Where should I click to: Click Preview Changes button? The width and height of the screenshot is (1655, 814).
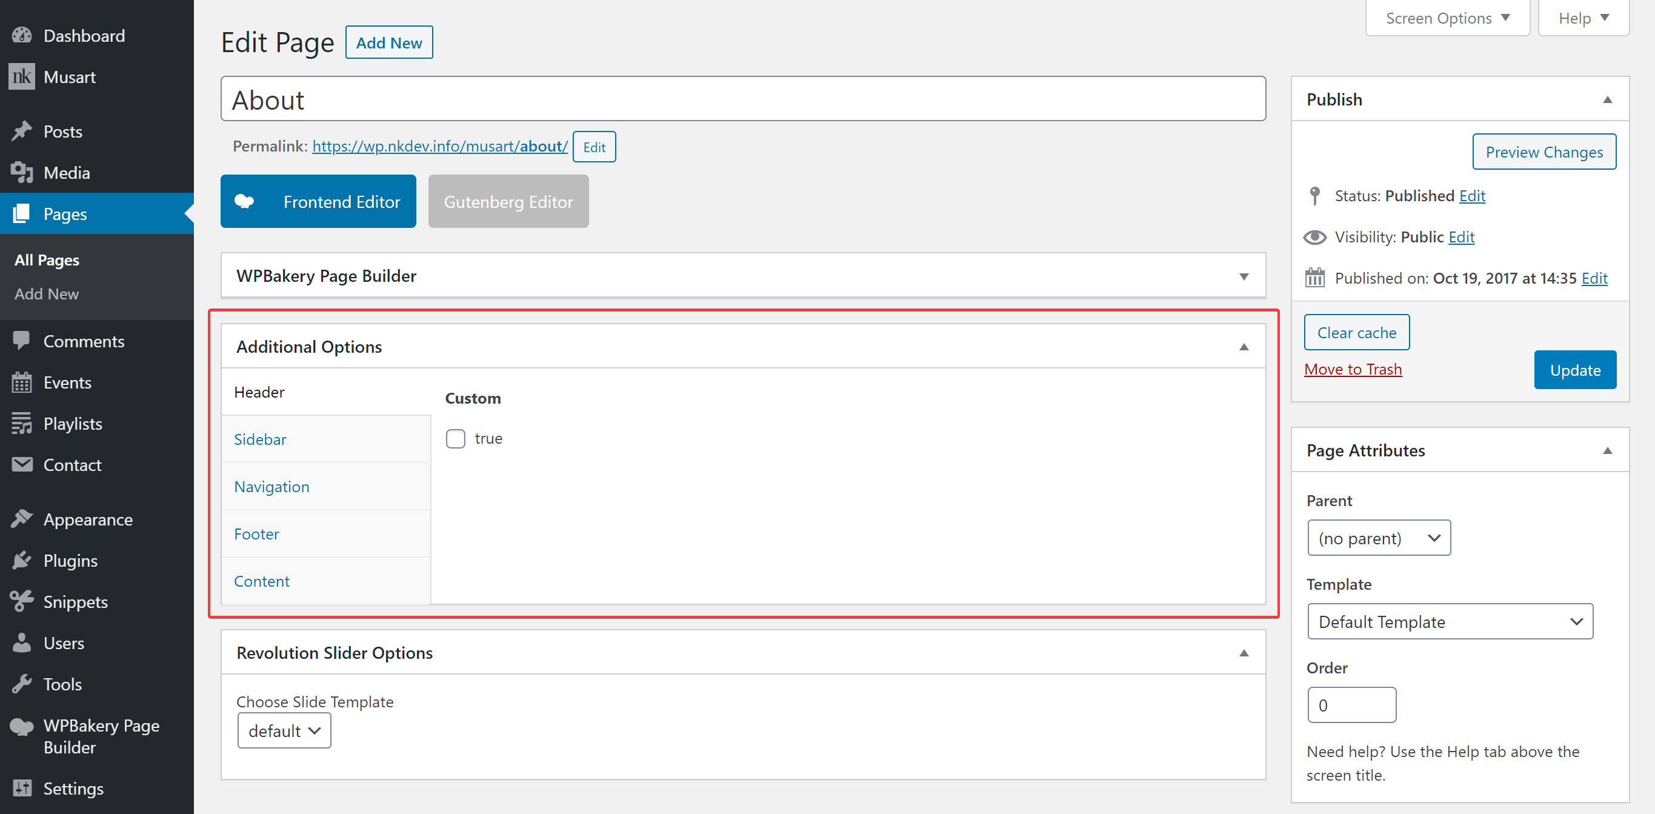1544,152
